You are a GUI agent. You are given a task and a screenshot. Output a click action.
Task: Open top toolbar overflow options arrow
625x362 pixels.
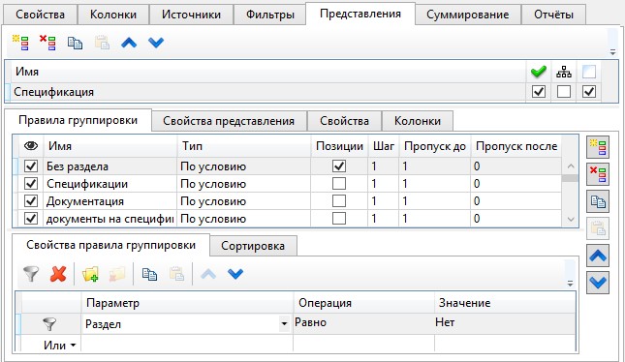[612, 52]
